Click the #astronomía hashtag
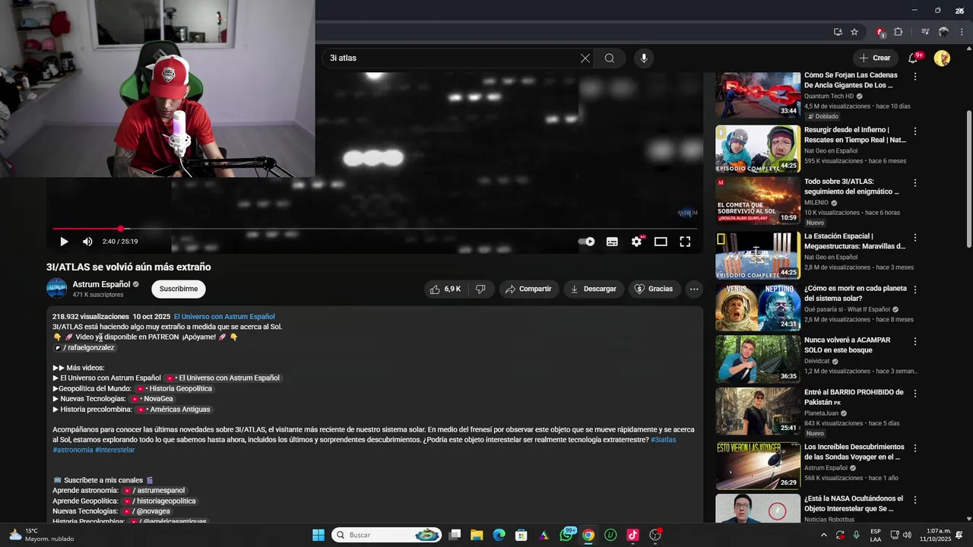This screenshot has height=547, width=973. click(x=72, y=450)
